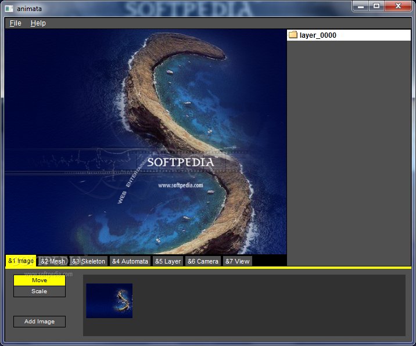Screen dimensions: 416x346
Task: Click the layer_0000 folder icon
Action: click(x=293, y=35)
